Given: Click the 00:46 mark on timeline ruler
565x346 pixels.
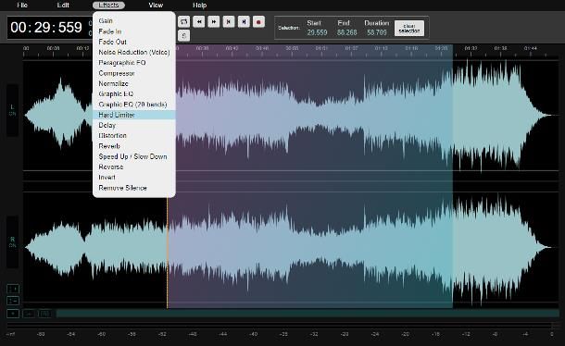Looking at the screenshot, I should (262, 48).
